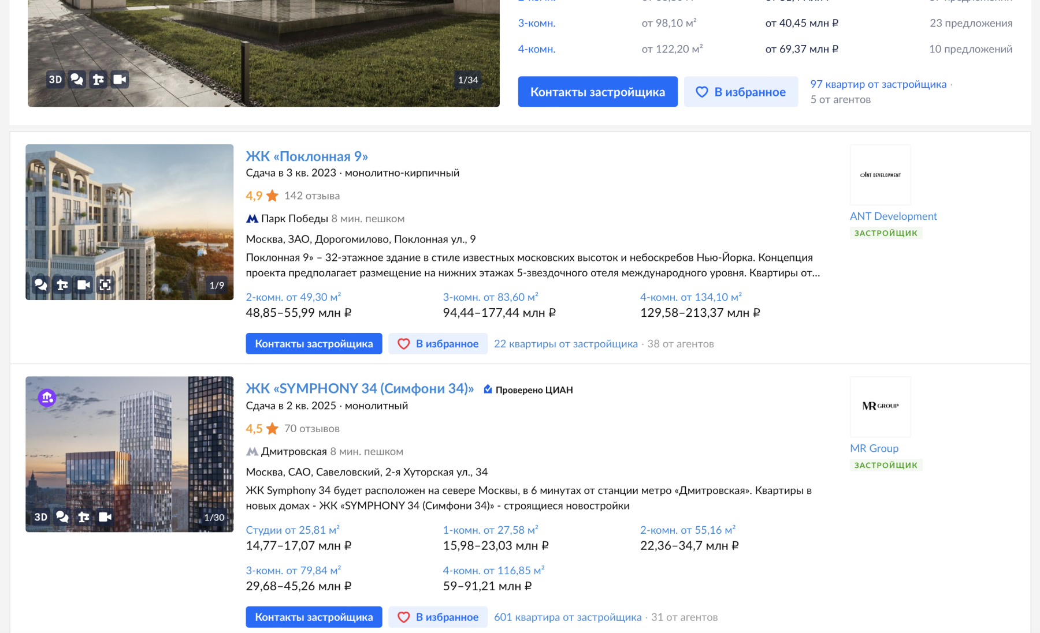Open 4-комн. от 134,10 м² offers
Screen dimensions: 1040x633
pos(691,297)
